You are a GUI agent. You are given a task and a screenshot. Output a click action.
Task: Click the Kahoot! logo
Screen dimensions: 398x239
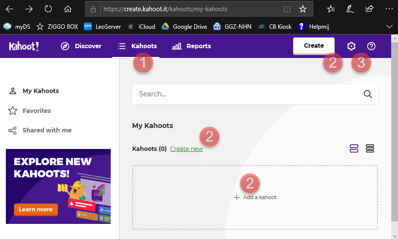pyautogui.click(x=24, y=46)
